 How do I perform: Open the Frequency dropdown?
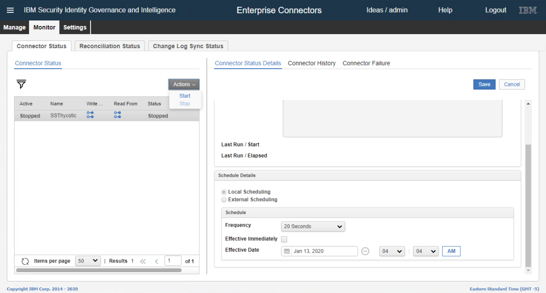coord(313,226)
